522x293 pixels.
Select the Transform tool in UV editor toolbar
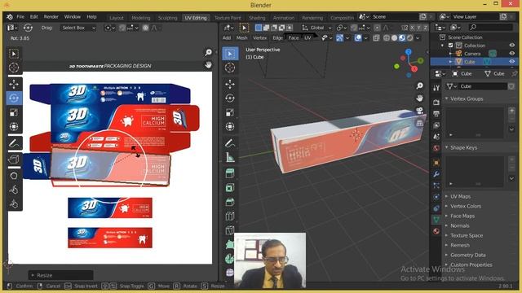(14, 127)
